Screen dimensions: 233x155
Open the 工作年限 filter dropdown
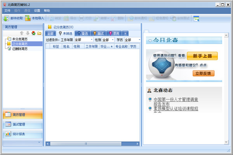tap(83, 40)
